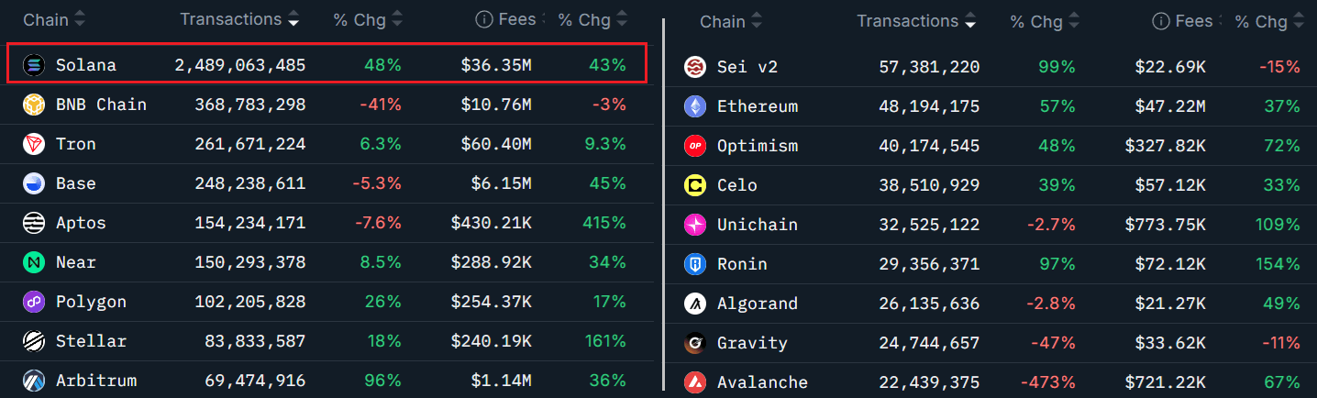Click the right Fees info icon
Screen dimensions: 1317x398
tap(1160, 21)
